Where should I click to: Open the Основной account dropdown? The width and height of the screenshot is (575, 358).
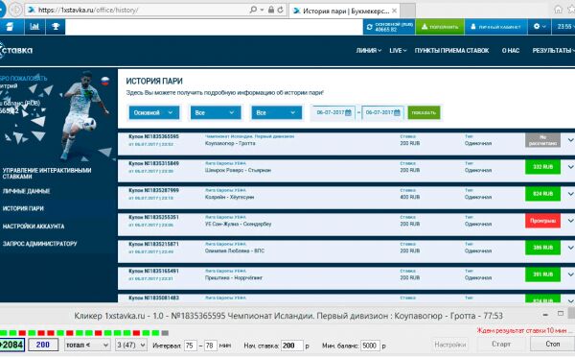click(x=154, y=112)
